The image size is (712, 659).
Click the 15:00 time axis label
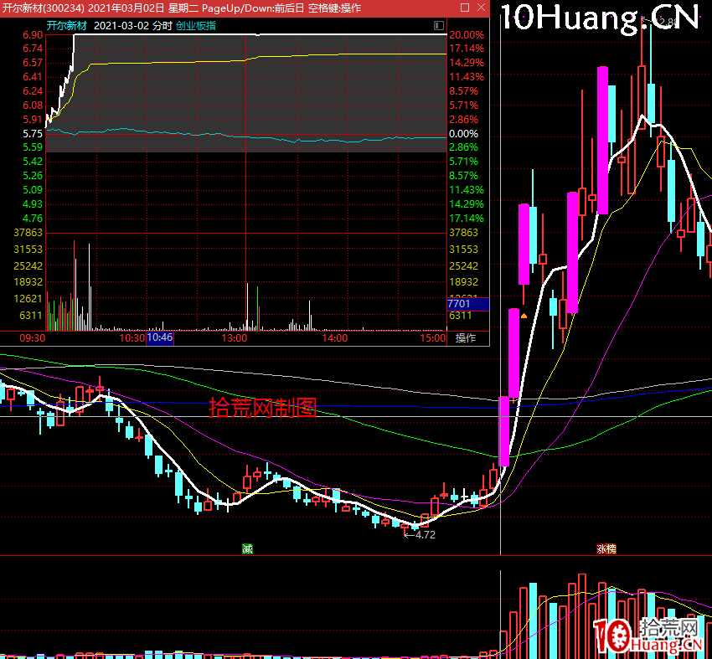pos(433,338)
